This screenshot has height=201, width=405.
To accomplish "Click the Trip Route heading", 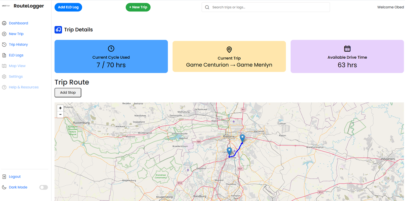I will coord(72,82).
